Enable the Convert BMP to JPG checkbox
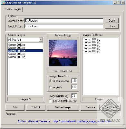Viewport: 126px width, 129px height. [x=50, y=101]
